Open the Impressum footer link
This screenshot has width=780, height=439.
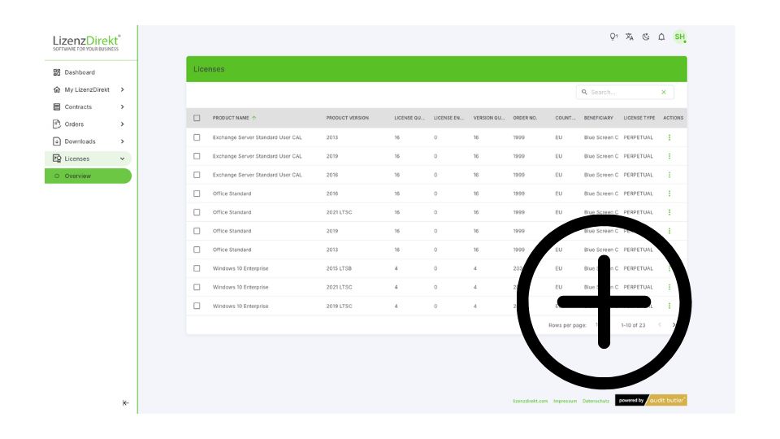click(565, 401)
